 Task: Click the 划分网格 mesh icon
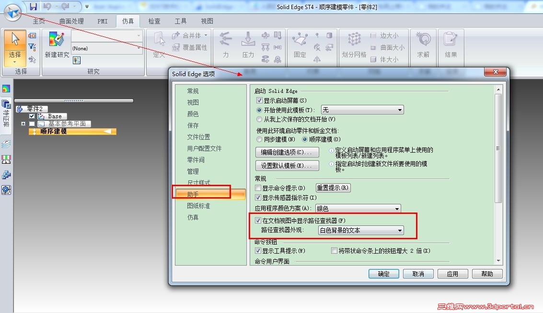point(354,39)
